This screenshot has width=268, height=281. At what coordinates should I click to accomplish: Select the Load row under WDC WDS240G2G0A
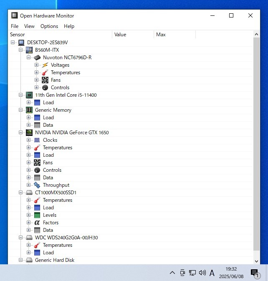(131, 253)
